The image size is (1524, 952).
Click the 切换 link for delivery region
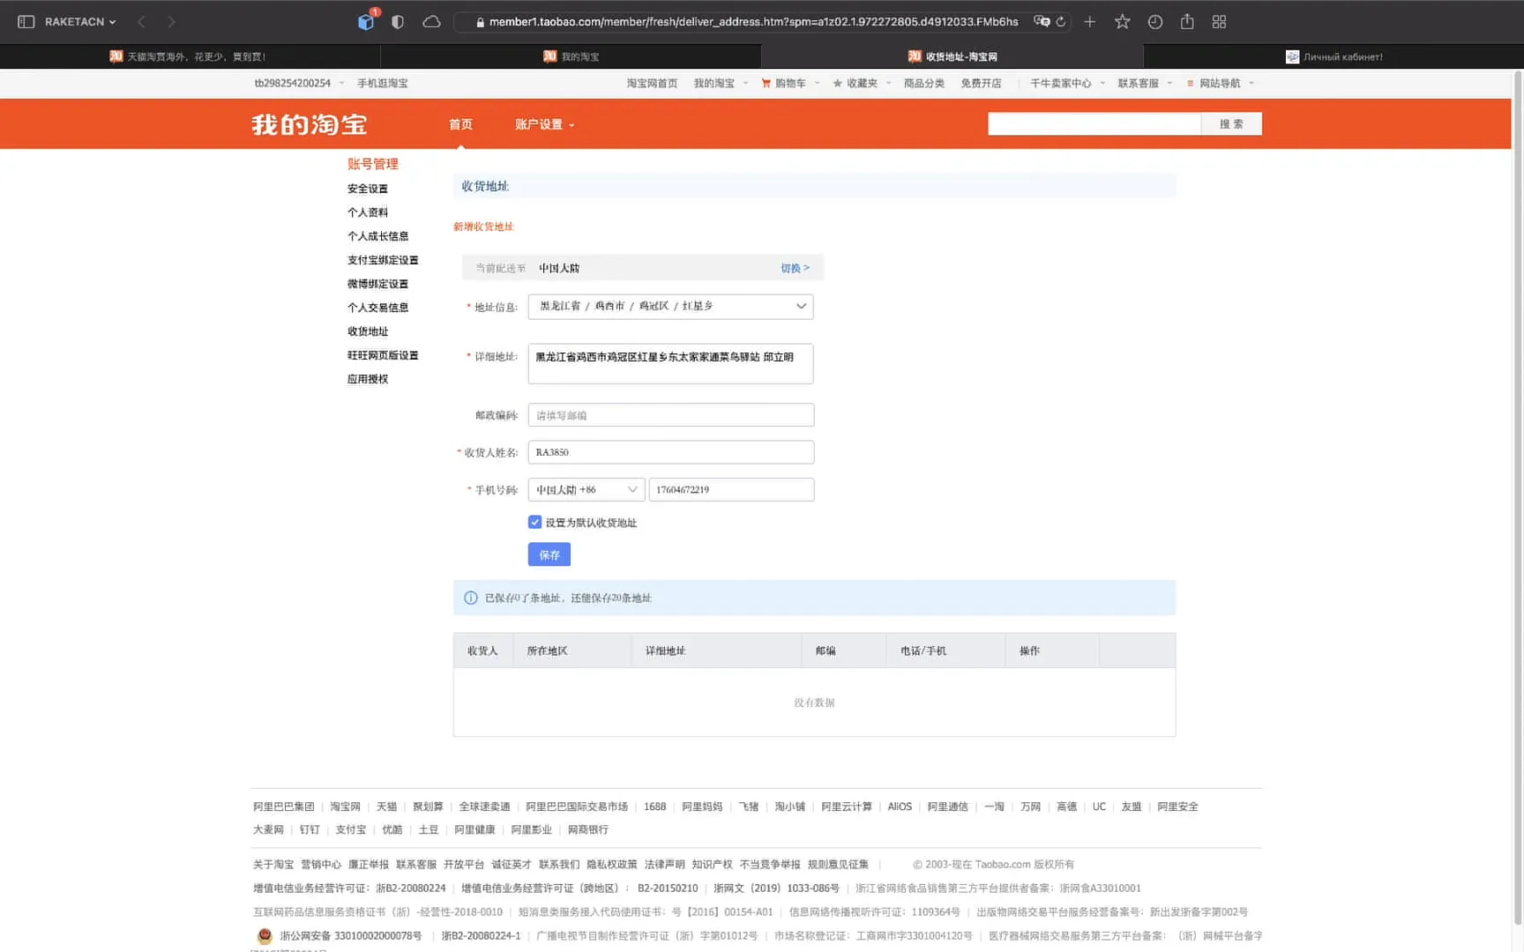pyautogui.click(x=794, y=269)
